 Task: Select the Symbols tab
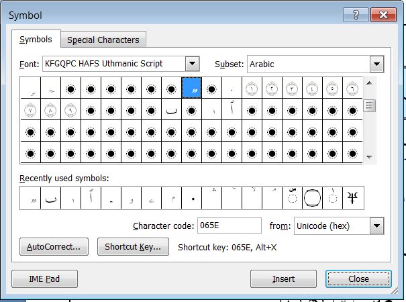pos(36,40)
